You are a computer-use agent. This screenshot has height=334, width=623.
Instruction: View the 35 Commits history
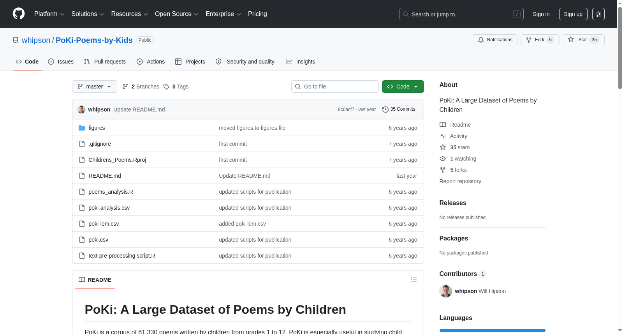399,109
